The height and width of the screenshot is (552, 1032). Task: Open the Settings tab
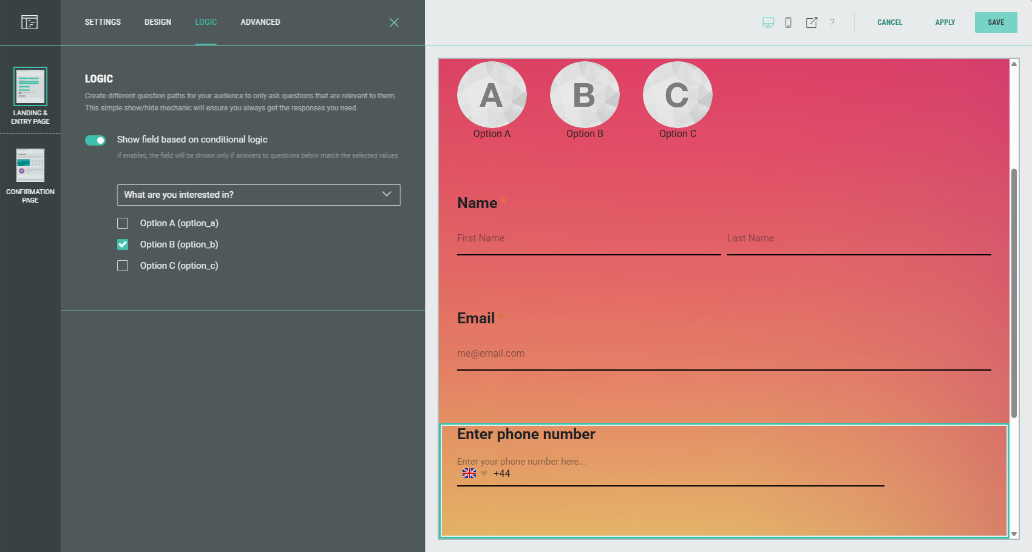[x=103, y=22]
